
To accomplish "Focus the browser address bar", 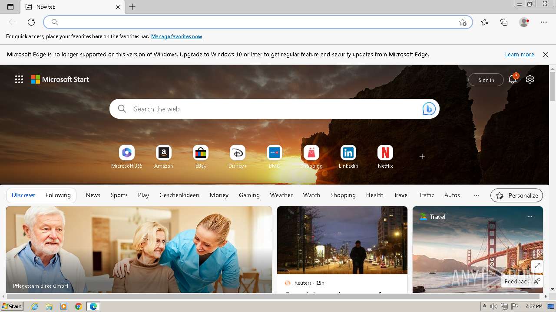I will tap(258, 22).
